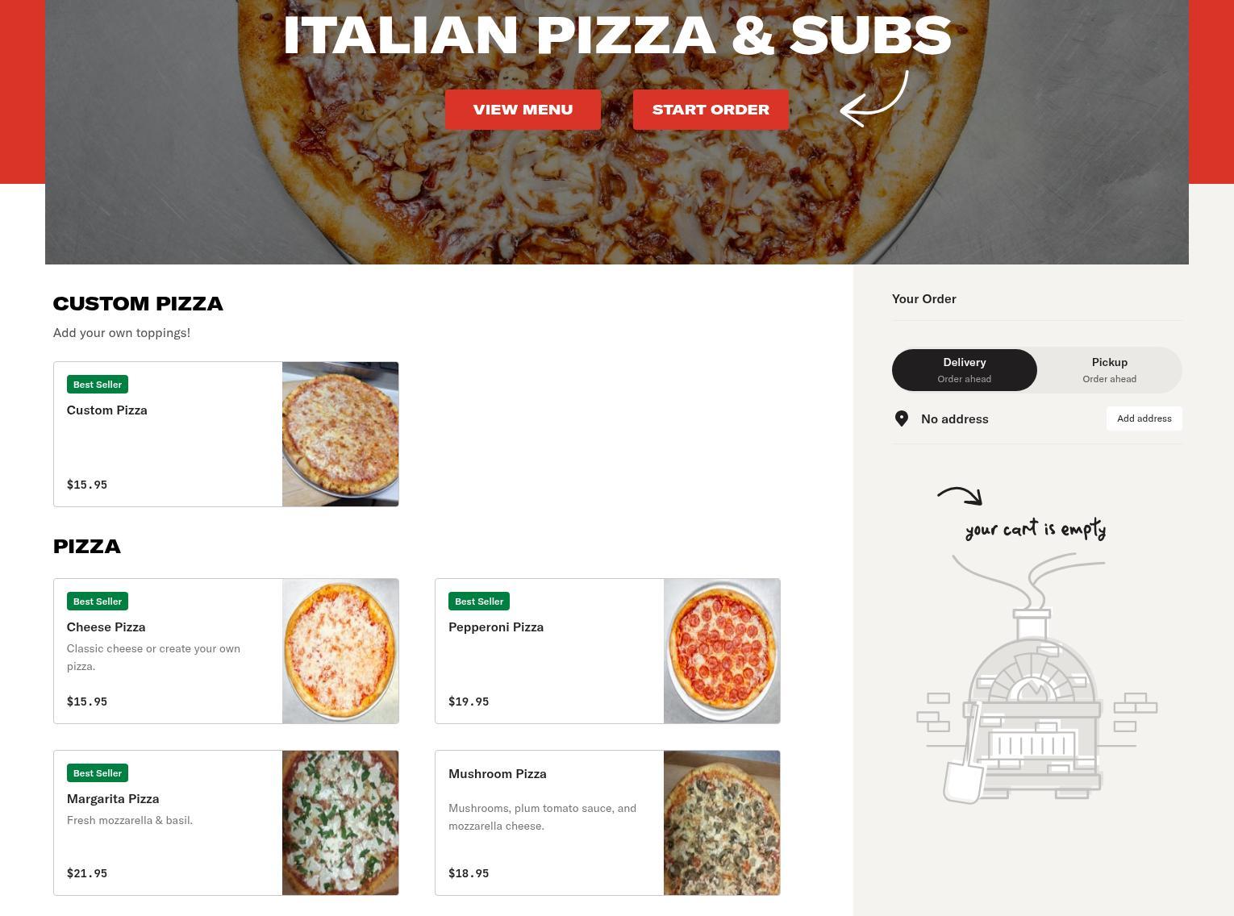This screenshot has height=916, width=1234.
Task: Click the Your Order heading
Action: (x=924, y=299)
